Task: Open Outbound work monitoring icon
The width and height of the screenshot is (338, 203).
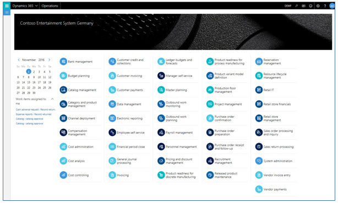Action: tap(161, 104)
